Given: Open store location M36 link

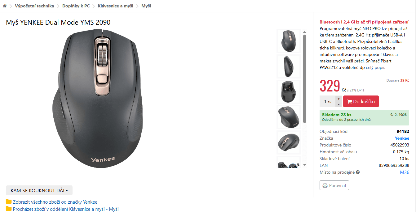Looking at the screenshot, I should pos(405,172).
